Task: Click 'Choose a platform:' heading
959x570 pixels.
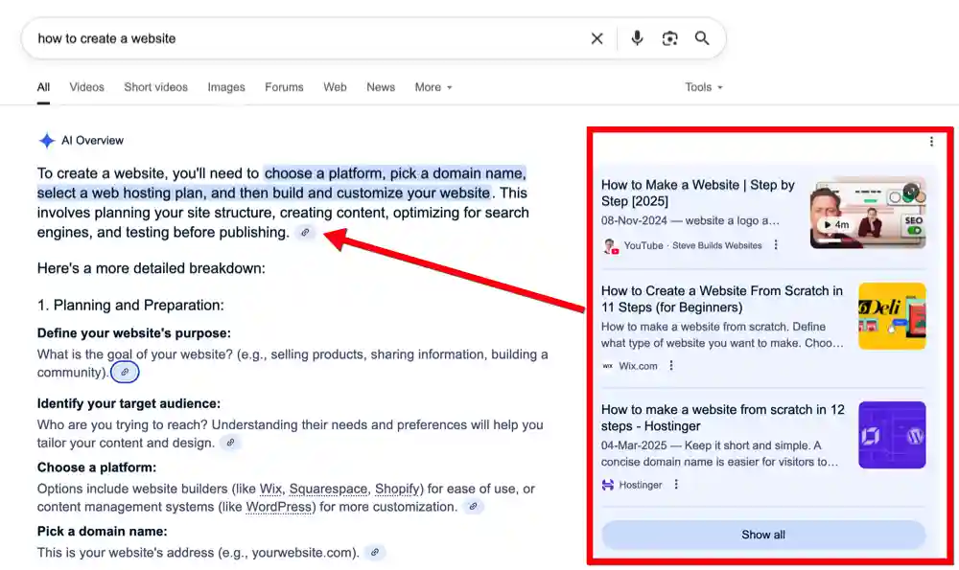Action: point(97,467)
